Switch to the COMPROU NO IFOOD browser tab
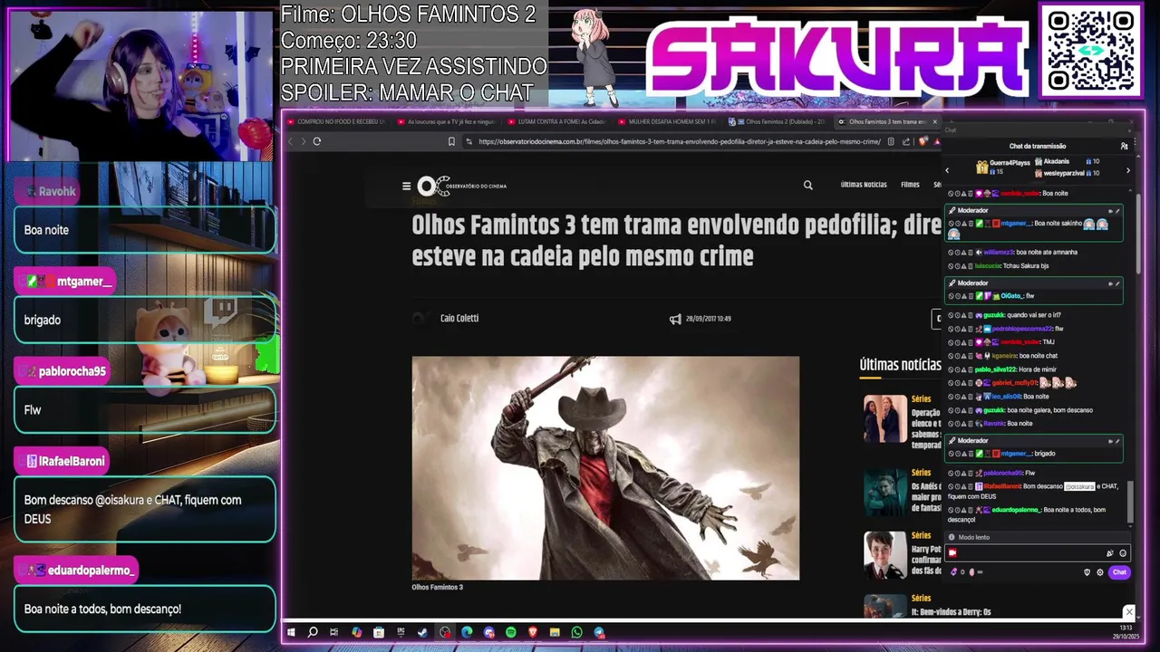 click(x=337, y=121)
